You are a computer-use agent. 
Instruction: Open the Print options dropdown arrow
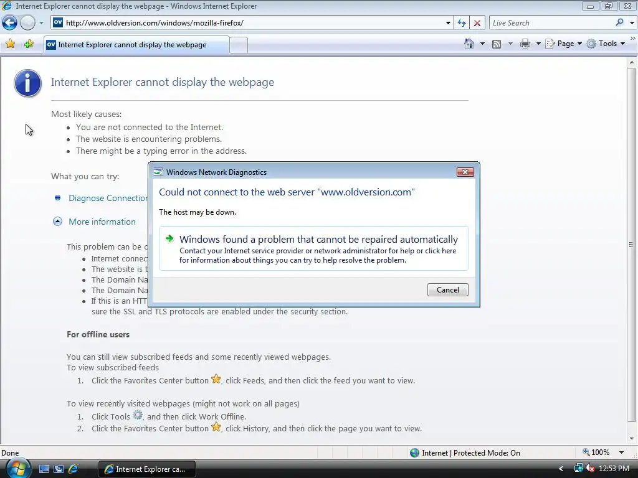pos(538,44)
